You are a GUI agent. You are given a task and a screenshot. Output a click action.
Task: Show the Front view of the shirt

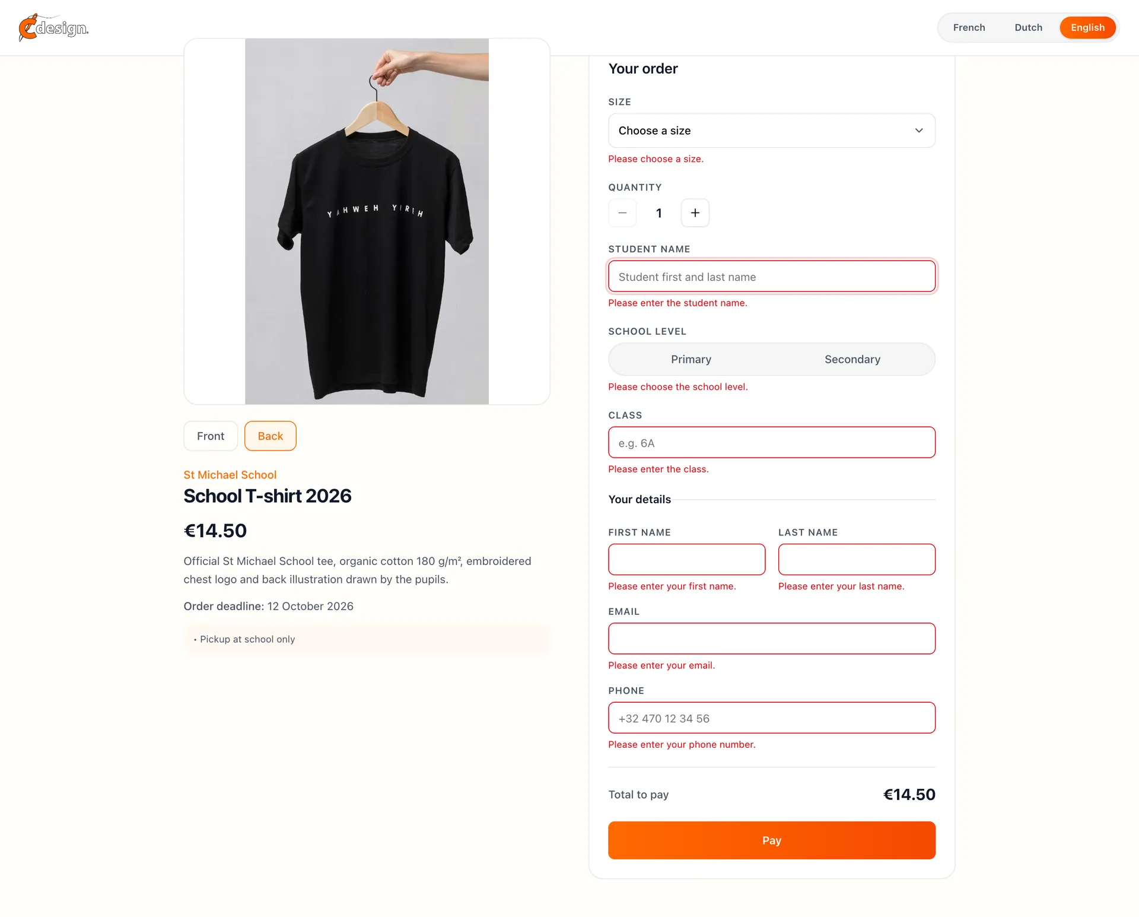click(x=211, y=436)
